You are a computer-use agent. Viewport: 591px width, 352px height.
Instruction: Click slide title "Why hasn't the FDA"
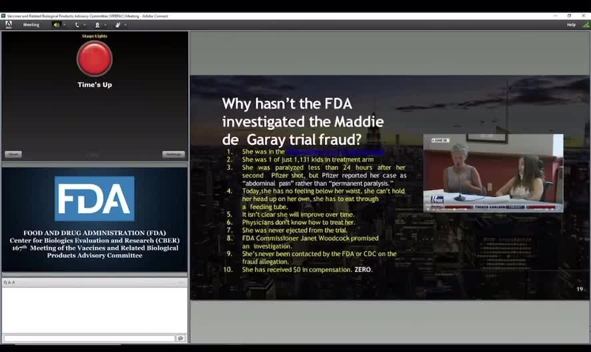(x=287, y=103)
